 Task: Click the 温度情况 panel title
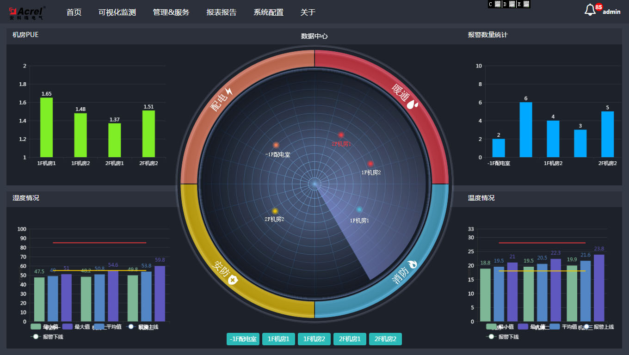click(x=481, y=198)
